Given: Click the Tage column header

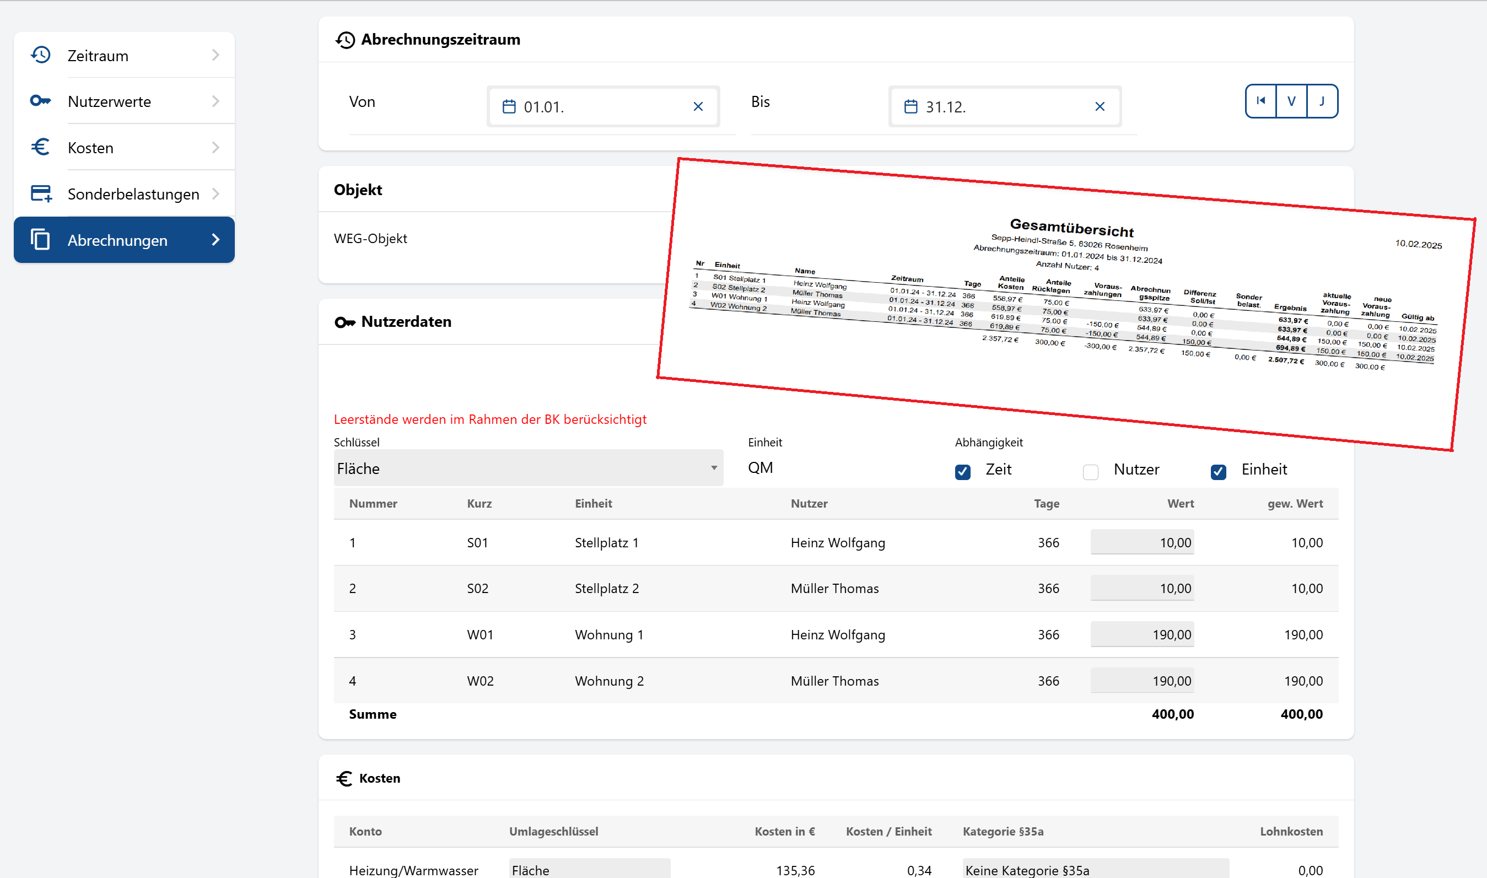Looking at the screenshot, I should coord(1046,504).
